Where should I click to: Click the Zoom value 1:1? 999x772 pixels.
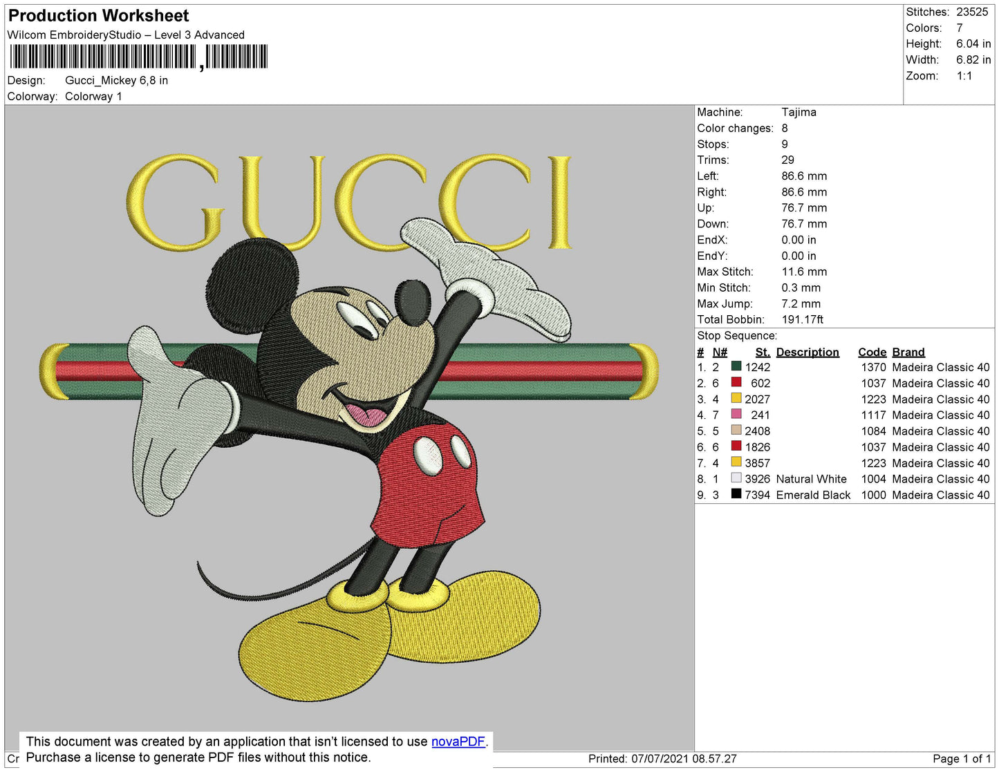[x=964, y=76]
